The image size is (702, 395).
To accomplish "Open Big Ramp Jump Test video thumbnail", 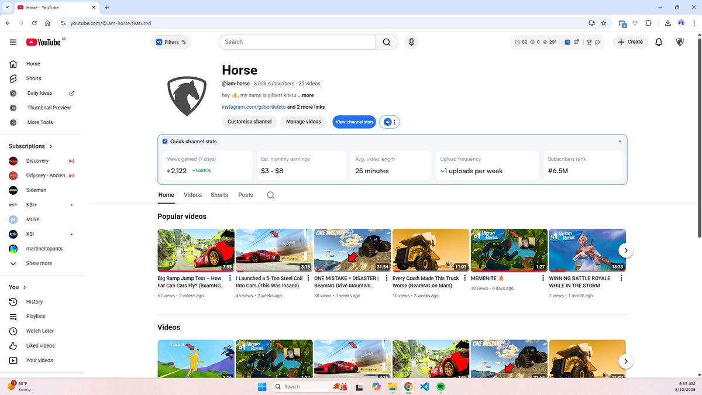I will coord(196,250).
